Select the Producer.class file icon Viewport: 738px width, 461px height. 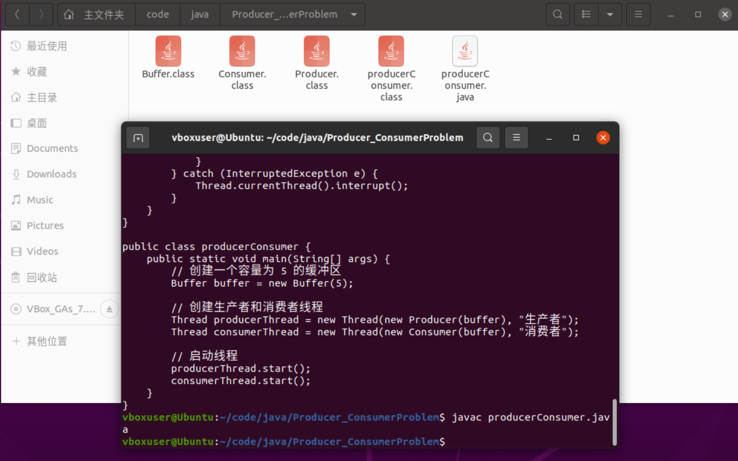[x=316, y=50]
